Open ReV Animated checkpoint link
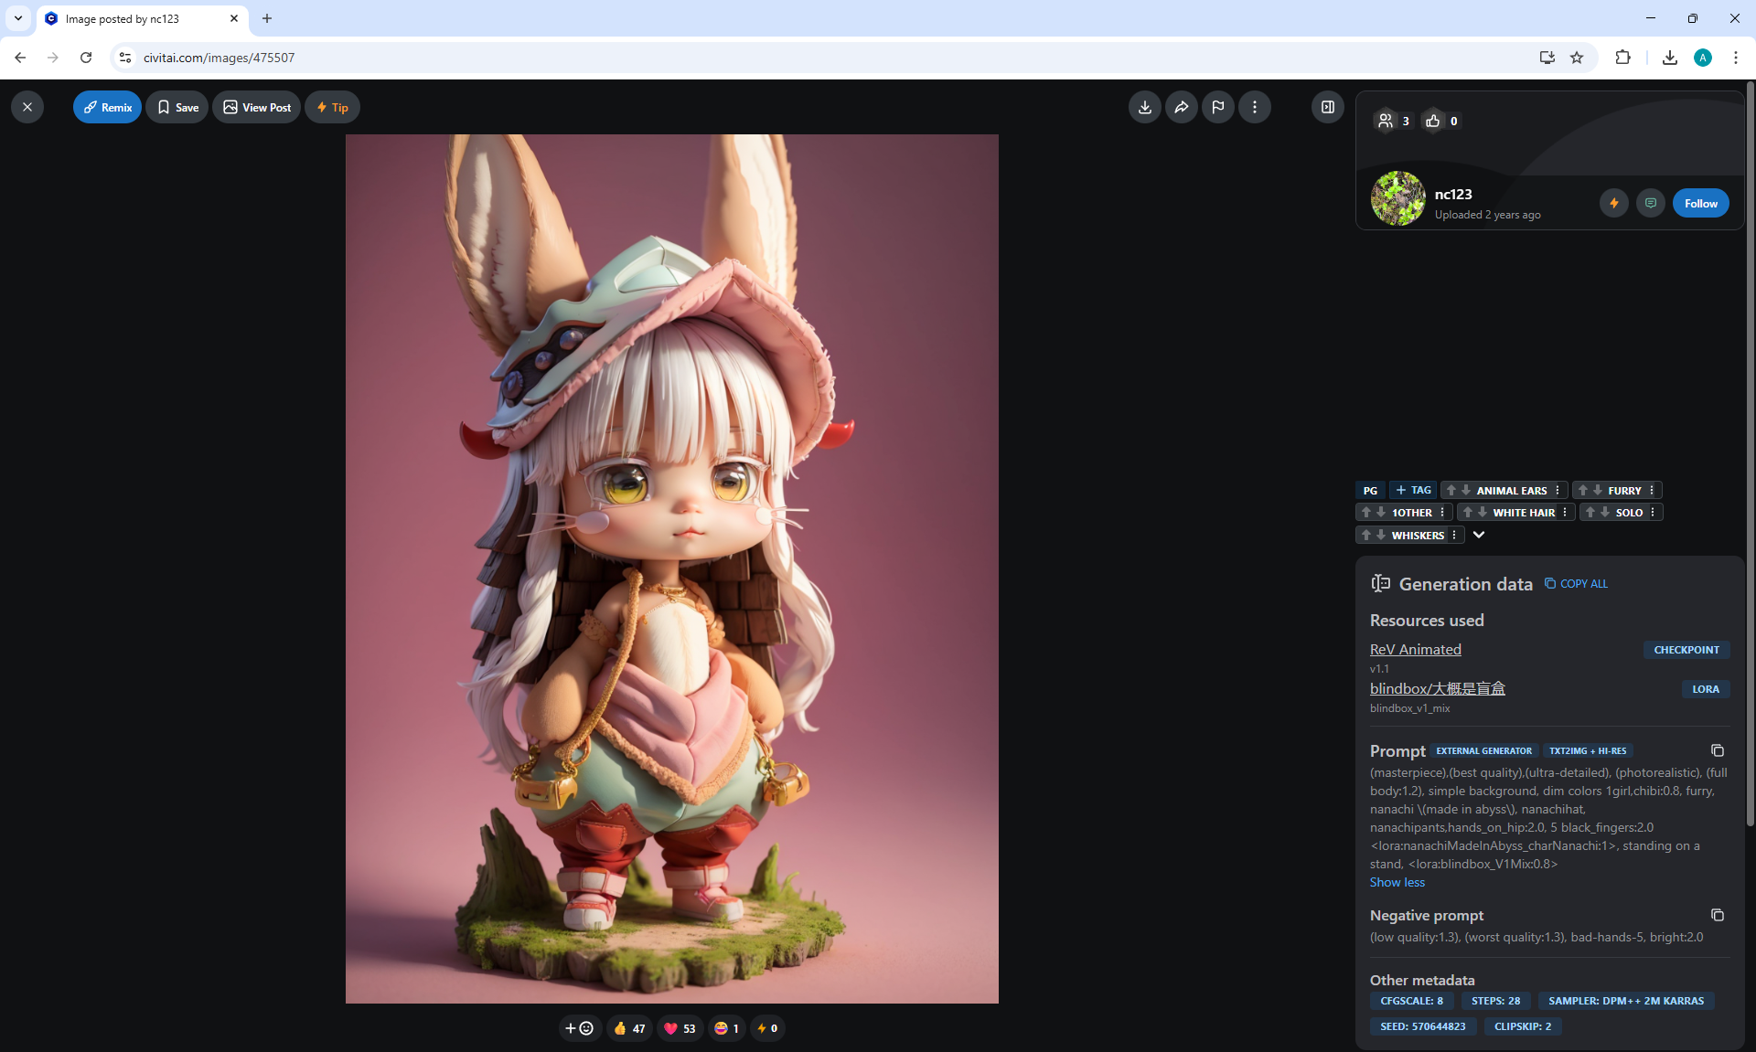The image size is (1756, 1052). click(x=1415, y=649)
